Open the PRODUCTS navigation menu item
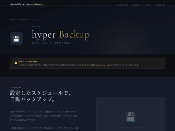This screenshot has height=131, width=175. click(122, 5)
